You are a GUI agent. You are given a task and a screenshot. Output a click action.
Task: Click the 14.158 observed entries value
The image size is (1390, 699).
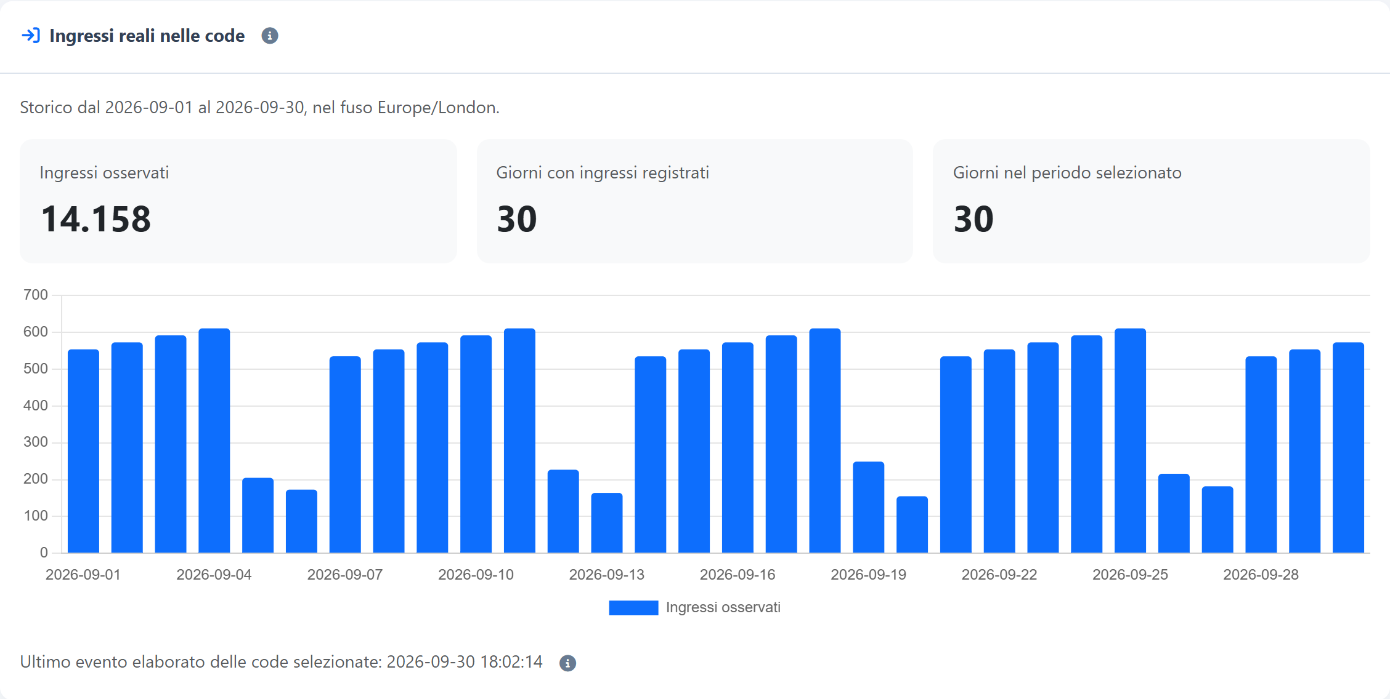point(96,219)
